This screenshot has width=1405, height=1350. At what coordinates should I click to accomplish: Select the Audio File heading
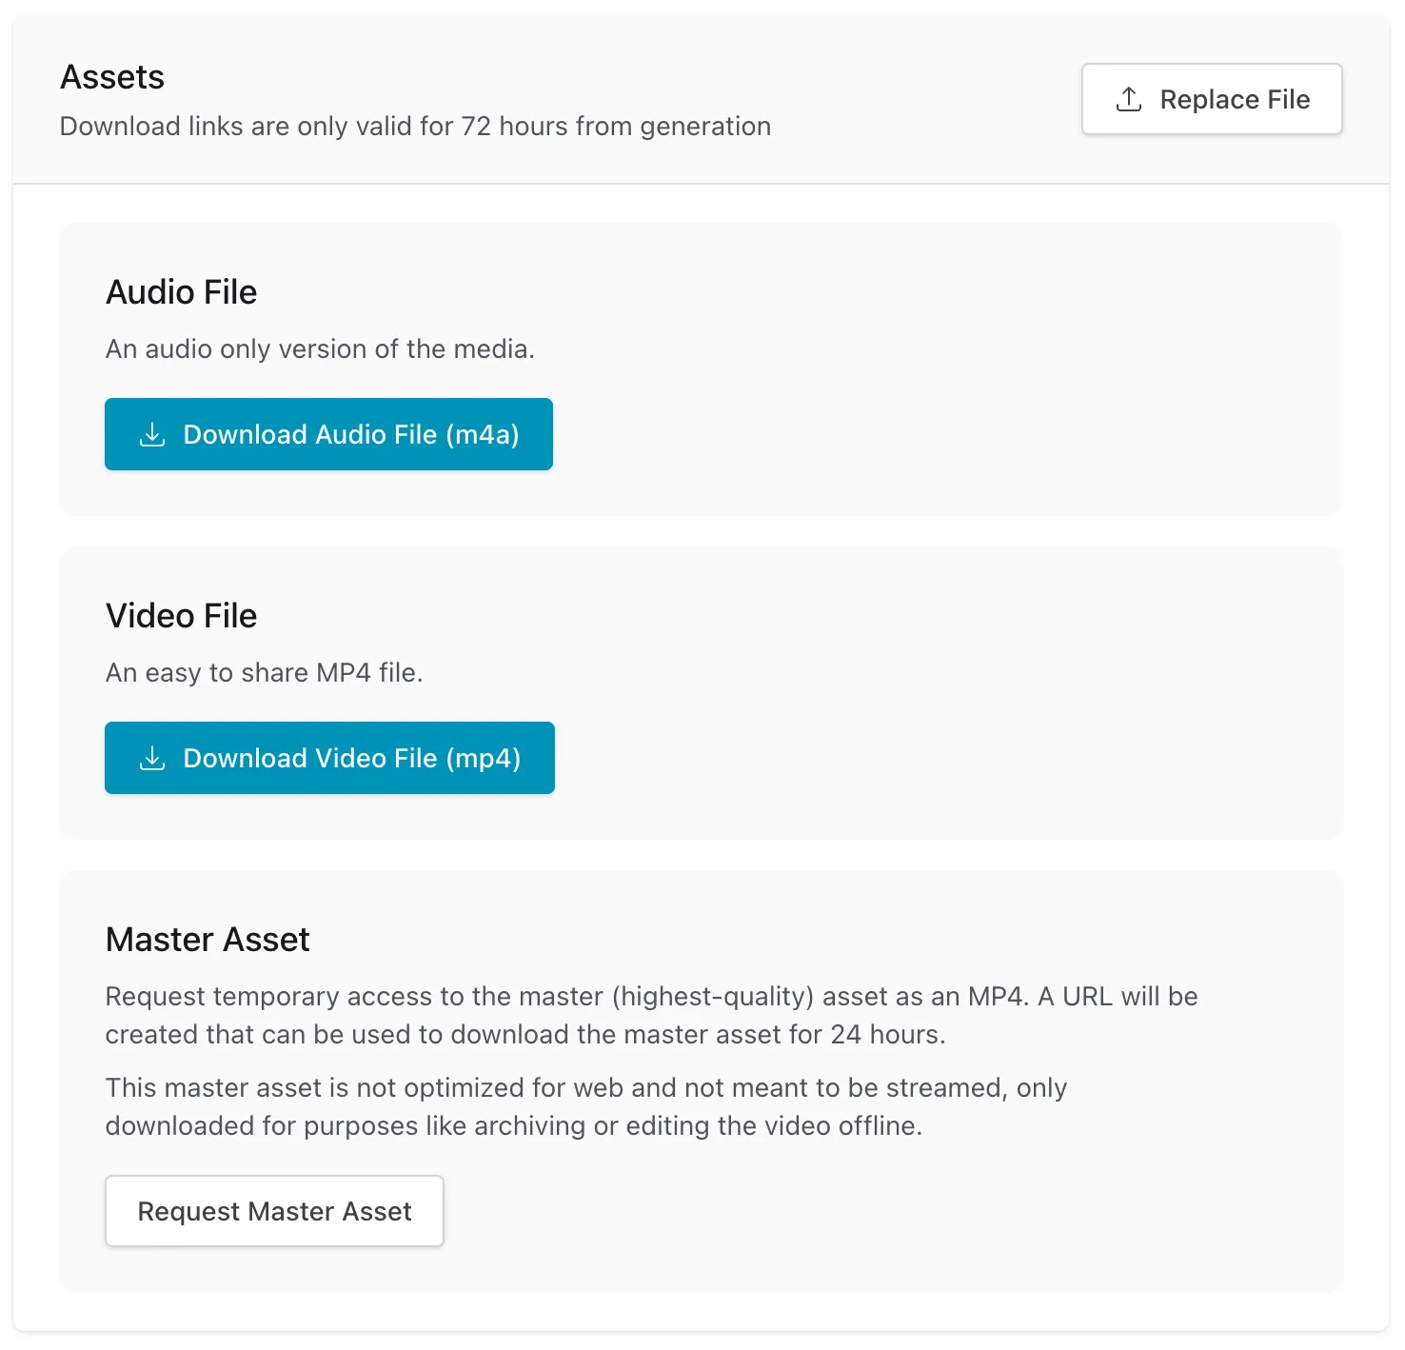(182, 292)
